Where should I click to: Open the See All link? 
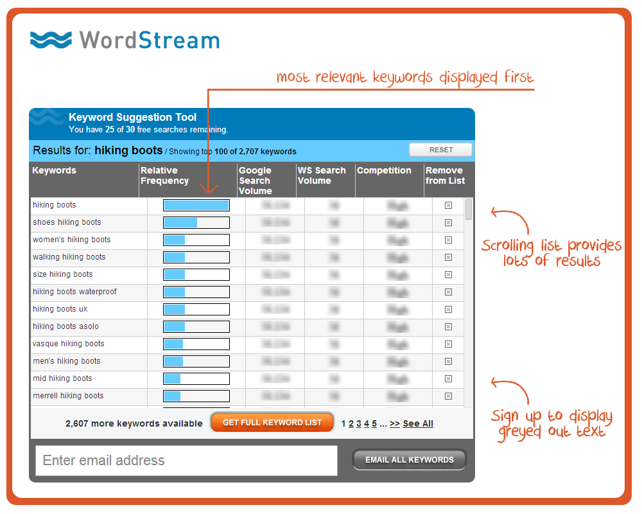(418, 424)
